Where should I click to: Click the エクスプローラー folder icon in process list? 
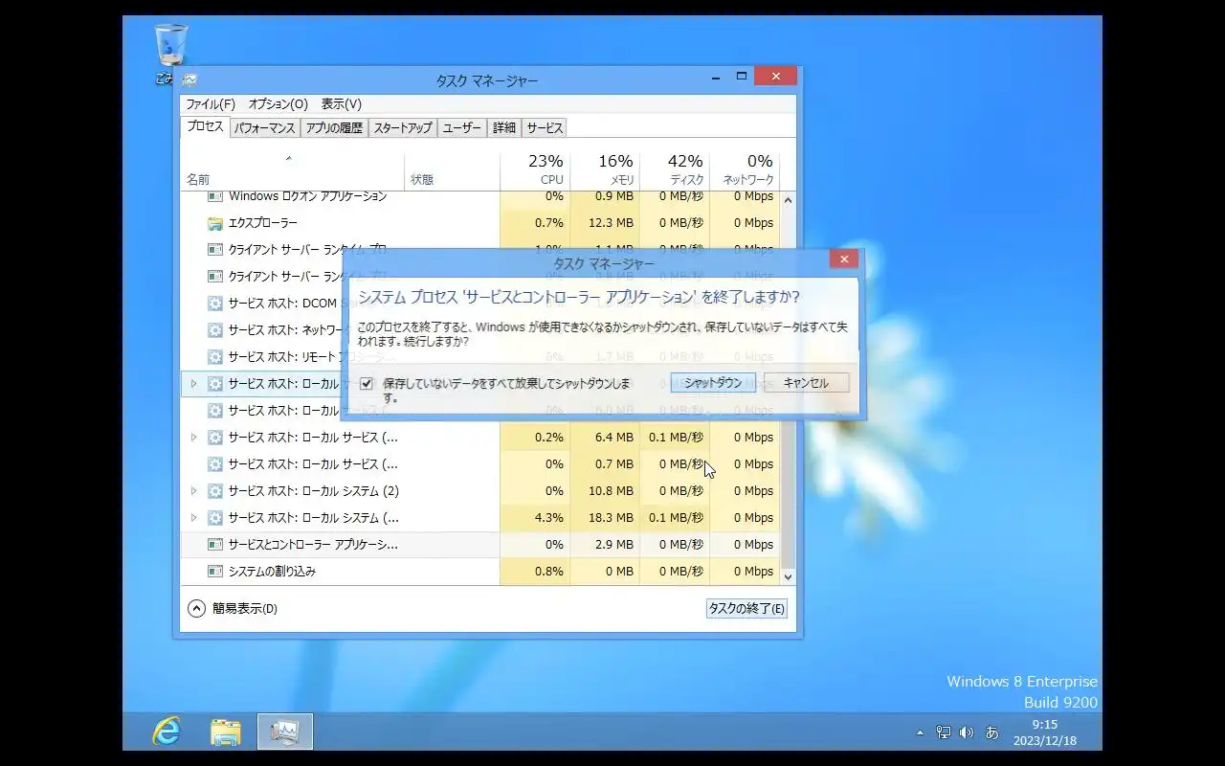click(x=215, y=223)
